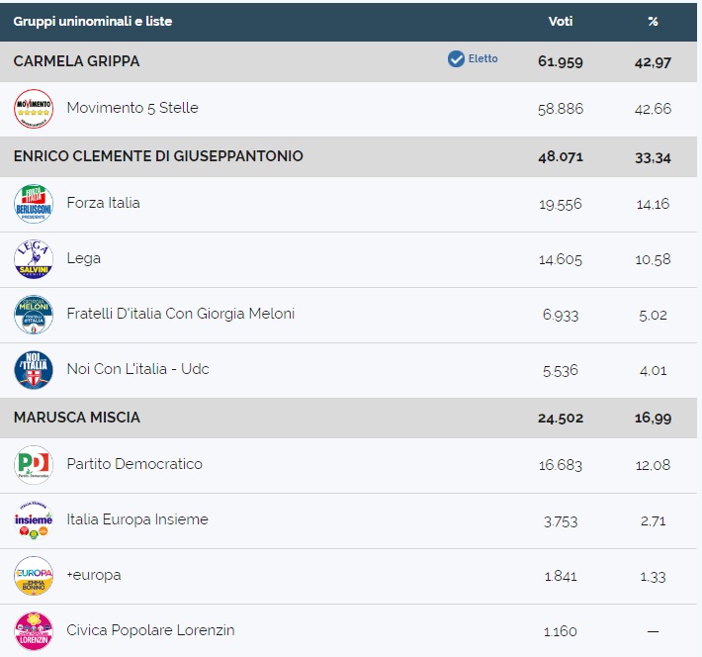Click percentage 16,99 for Marusca Miscia

pos(653,419)
